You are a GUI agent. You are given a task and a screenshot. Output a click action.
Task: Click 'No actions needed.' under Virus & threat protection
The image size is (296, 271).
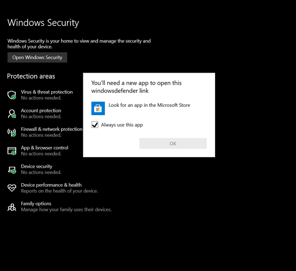[41, 98]
